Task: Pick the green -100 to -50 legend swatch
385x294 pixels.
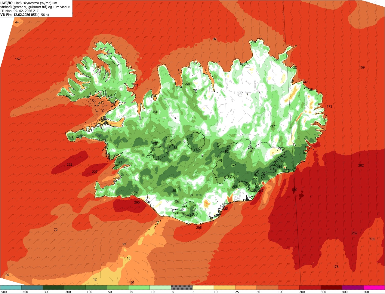Action: 96,288
